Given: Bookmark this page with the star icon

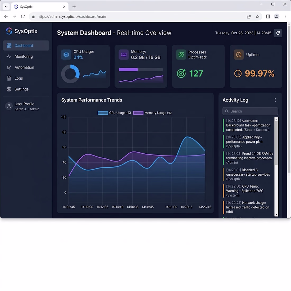Looking at the screenshot, I should [257, 17].
